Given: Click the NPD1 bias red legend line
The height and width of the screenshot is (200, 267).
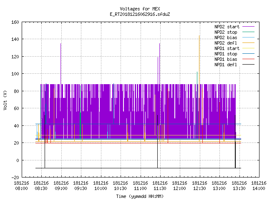Looking at the screenshot, I should (x=248, y=59).
